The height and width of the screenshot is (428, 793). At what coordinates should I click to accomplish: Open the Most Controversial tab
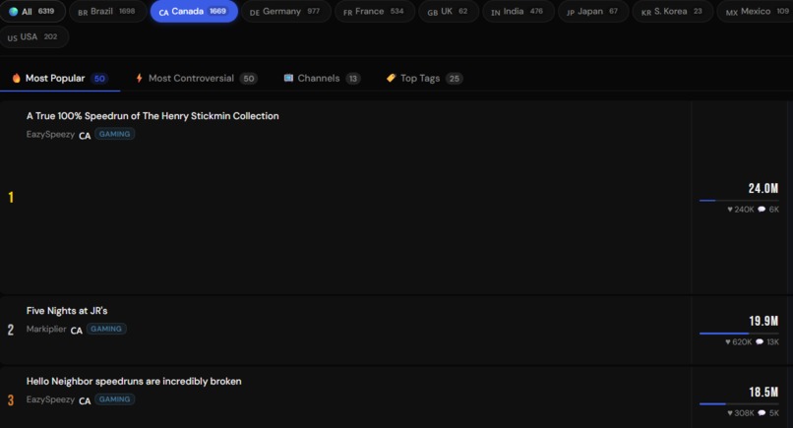tap(196, 79)
